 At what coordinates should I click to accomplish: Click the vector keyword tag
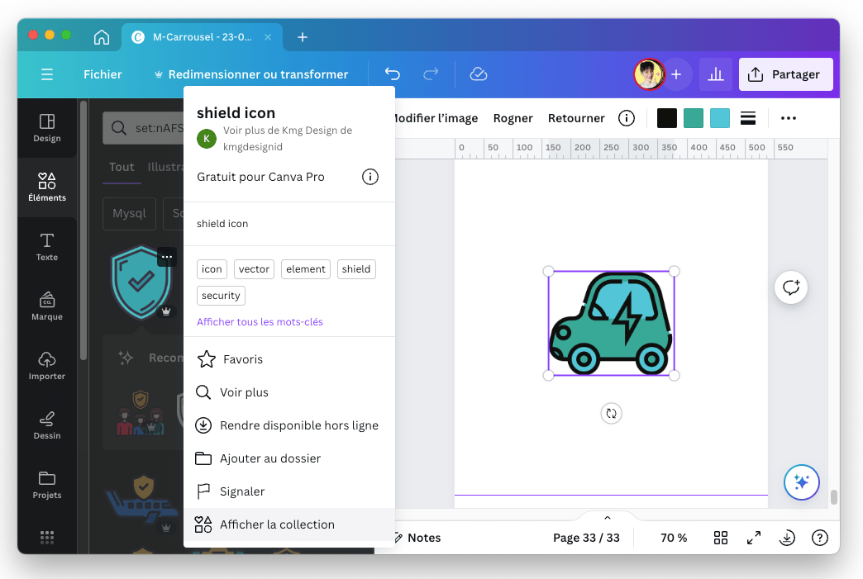coord(254,269)
